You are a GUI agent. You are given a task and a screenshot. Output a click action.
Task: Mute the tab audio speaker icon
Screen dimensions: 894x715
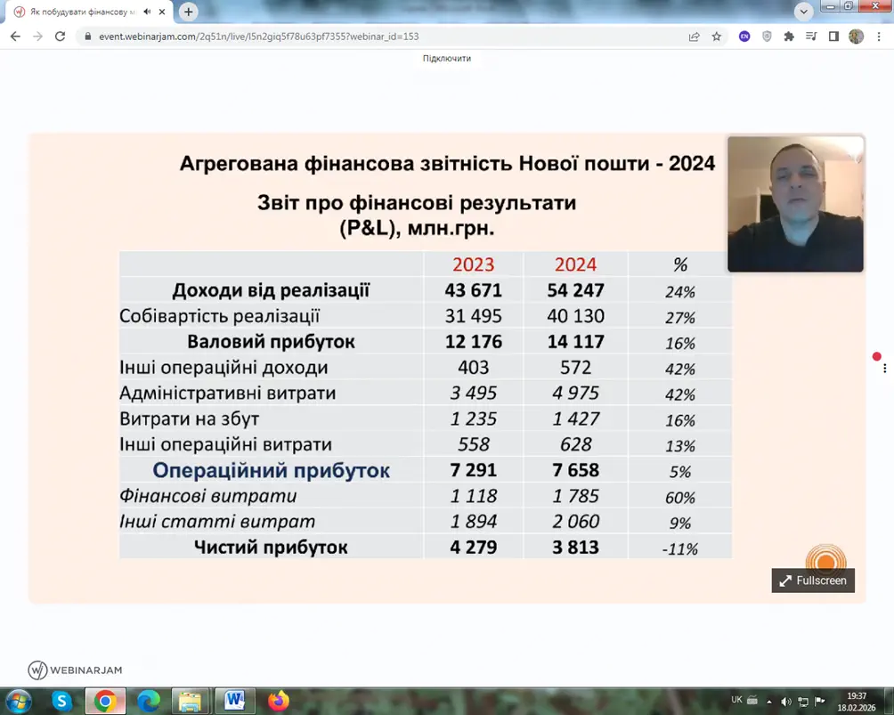[x=147, y=12]
